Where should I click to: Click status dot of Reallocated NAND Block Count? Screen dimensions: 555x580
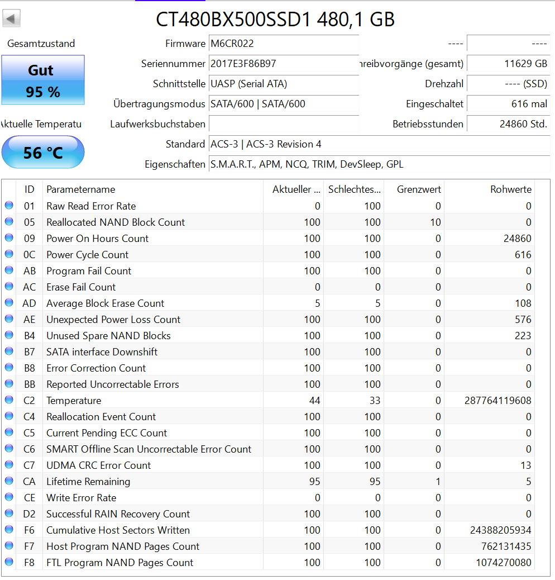9,222
